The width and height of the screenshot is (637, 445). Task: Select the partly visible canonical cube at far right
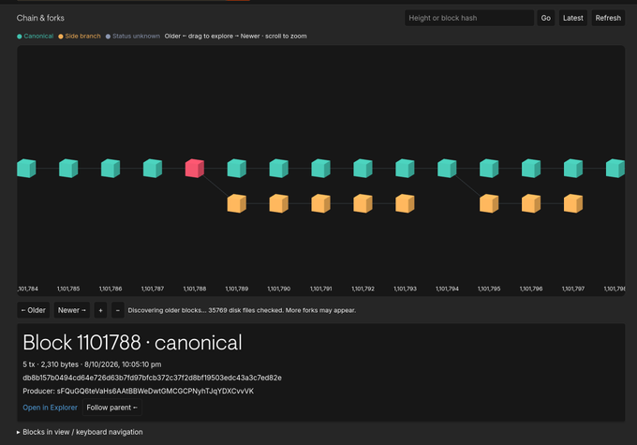pos(615,169)
